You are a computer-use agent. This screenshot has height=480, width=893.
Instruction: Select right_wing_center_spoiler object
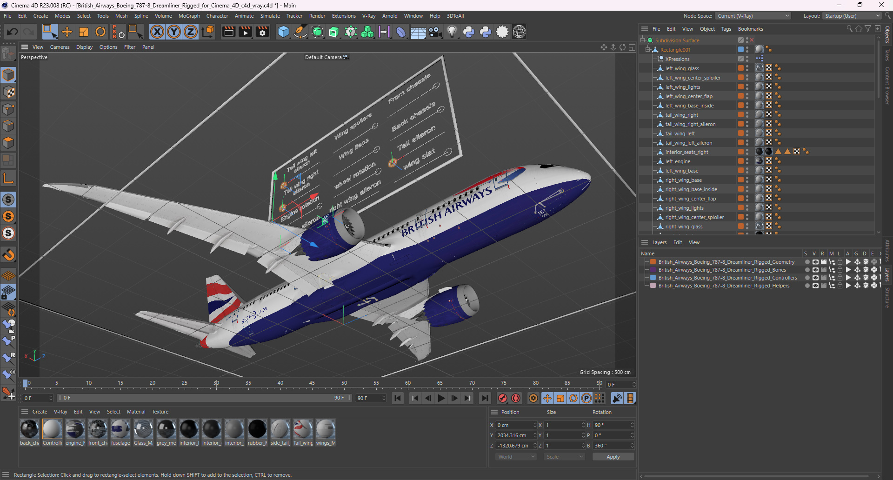[694, 217]
